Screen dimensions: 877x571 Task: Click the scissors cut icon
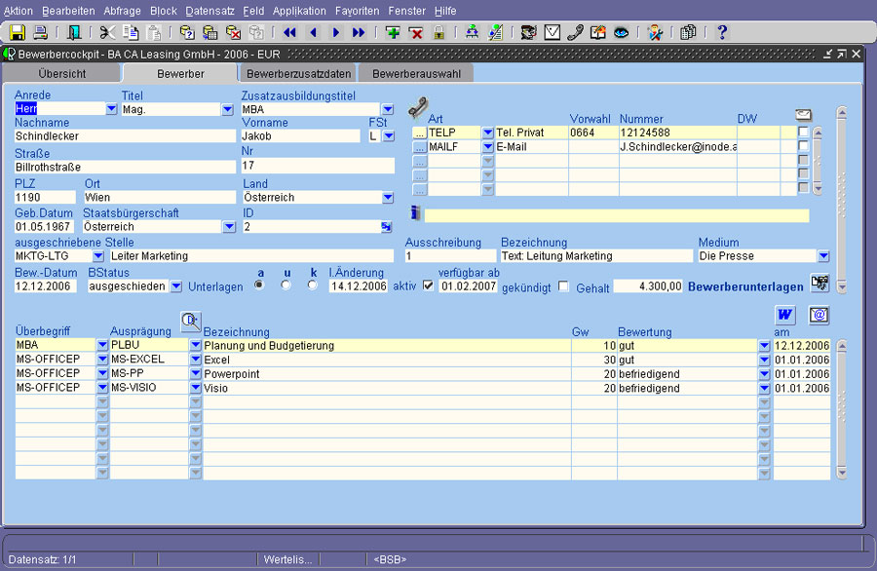point(107,32)
